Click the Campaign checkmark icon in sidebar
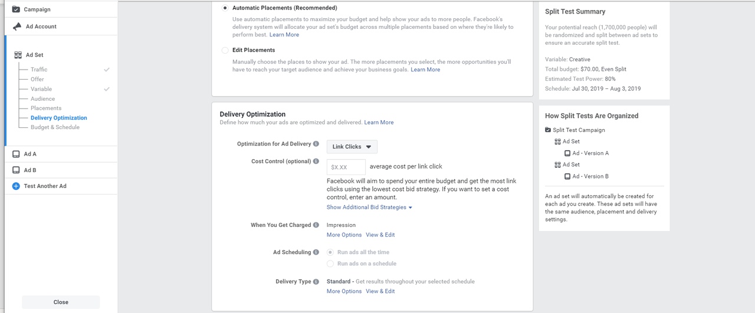The image size is (755, 313). tap(16, 9)
